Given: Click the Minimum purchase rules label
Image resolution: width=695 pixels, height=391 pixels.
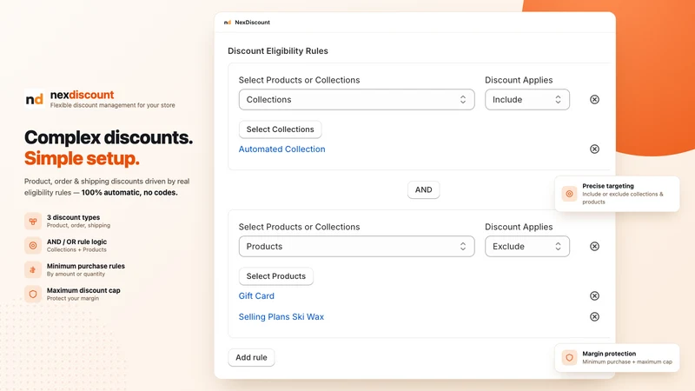Looking at the screenshot, I should 85,266.
